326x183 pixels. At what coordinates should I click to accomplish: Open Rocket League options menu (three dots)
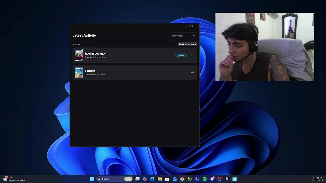point(192,55)
